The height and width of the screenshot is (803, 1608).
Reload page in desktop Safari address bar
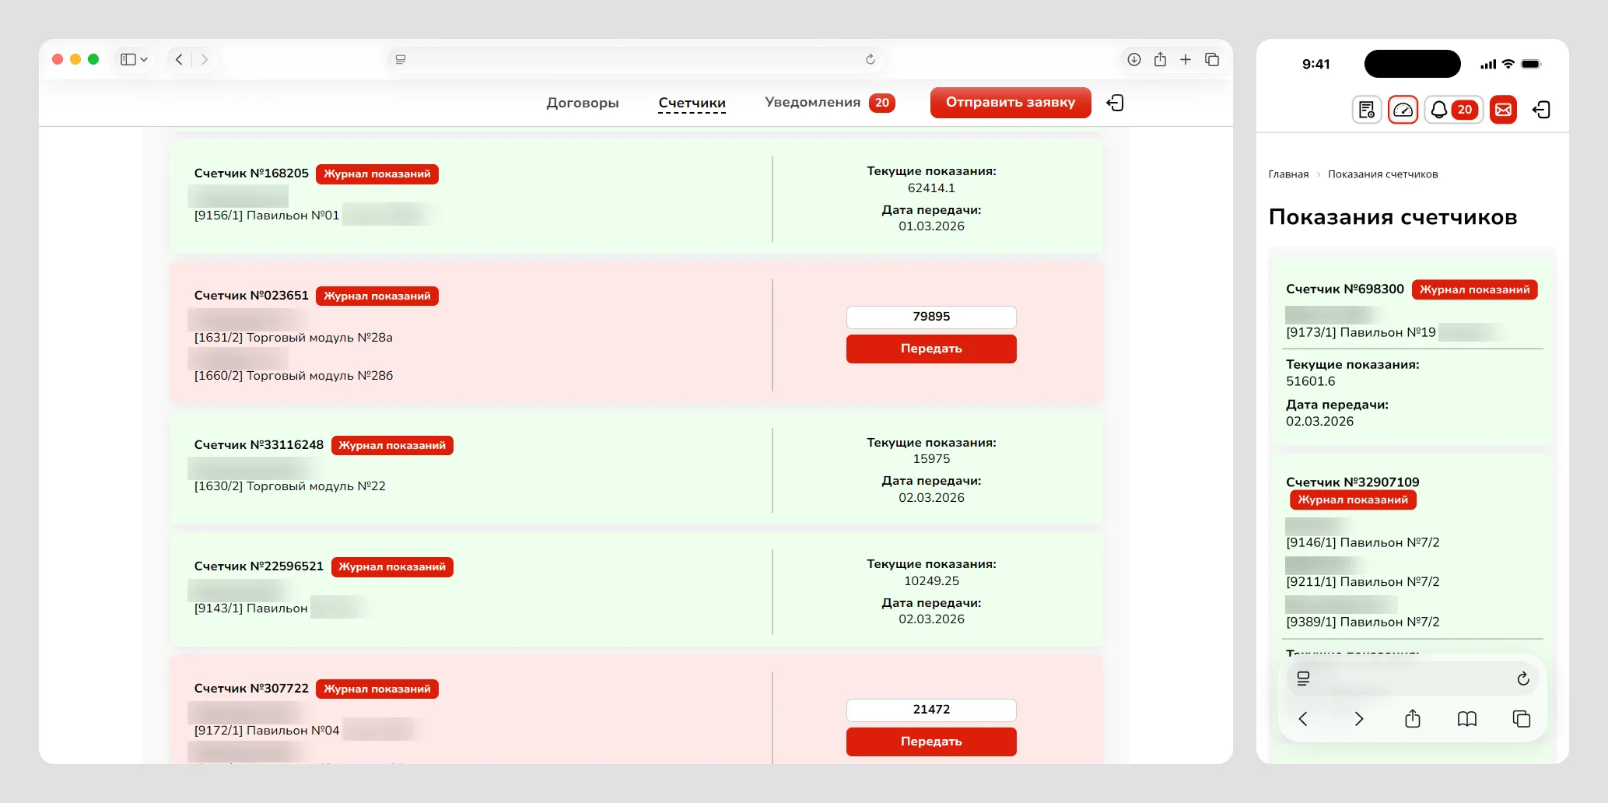[870, 59]
